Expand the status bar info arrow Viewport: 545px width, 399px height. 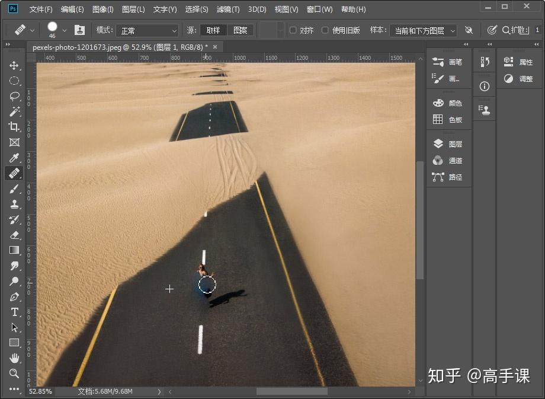[x=159, y=391]
